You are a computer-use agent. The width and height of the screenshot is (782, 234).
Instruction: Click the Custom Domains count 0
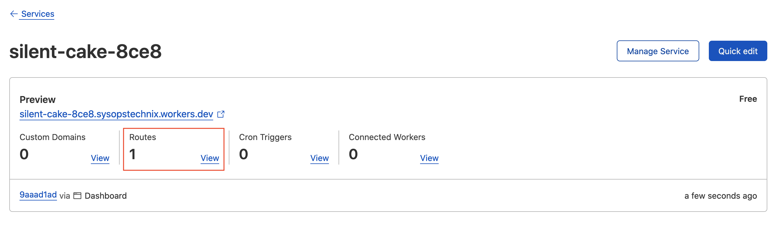click(24, 154)
